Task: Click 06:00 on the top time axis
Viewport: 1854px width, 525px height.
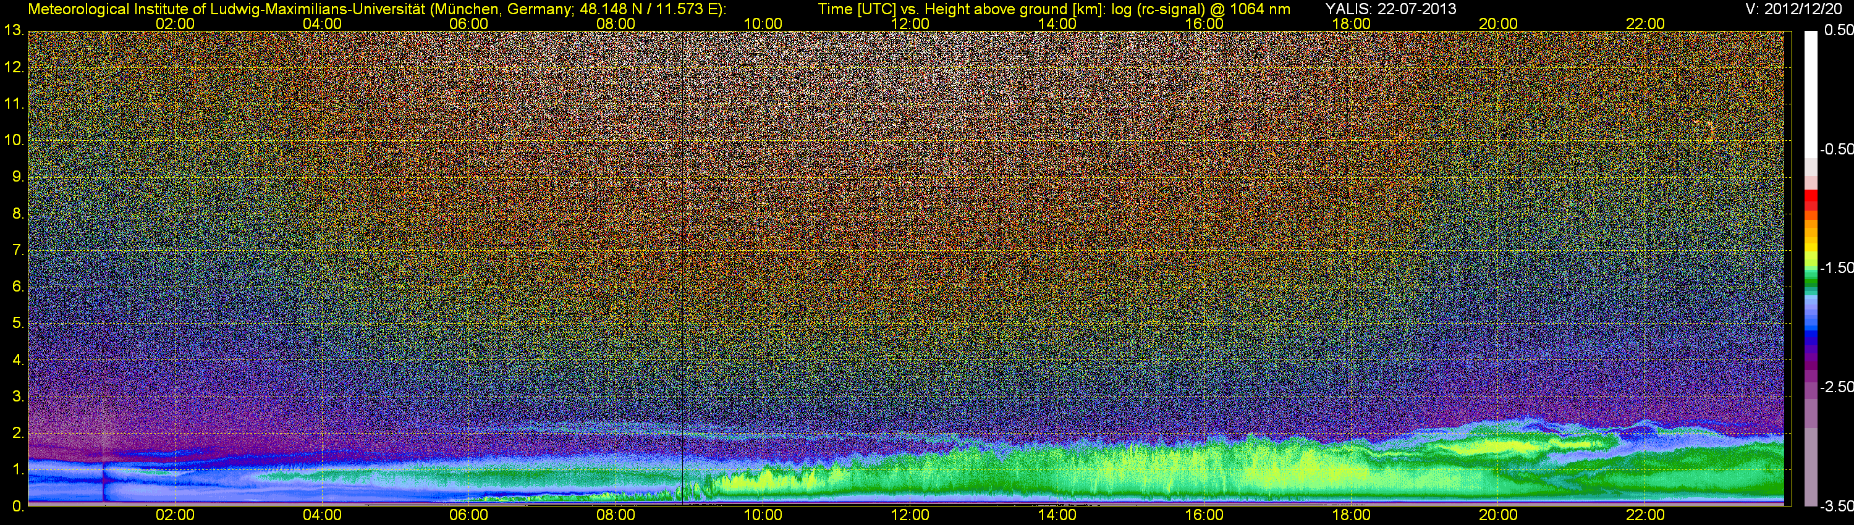Action: click(468, 23)
